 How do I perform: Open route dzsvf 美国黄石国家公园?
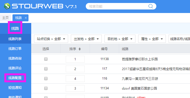pos(139,88)
